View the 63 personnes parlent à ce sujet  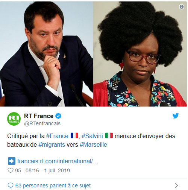click(x=53, y=185)
